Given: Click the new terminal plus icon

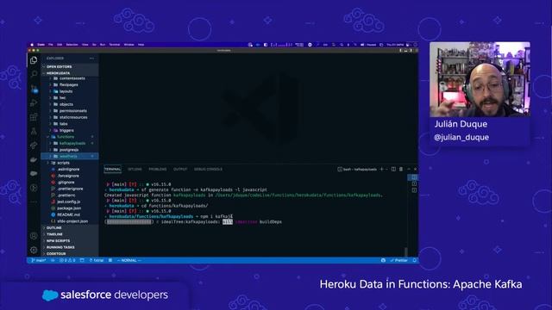Looking at the screenshot, I should pyautogui.click(x=381, y=169).
